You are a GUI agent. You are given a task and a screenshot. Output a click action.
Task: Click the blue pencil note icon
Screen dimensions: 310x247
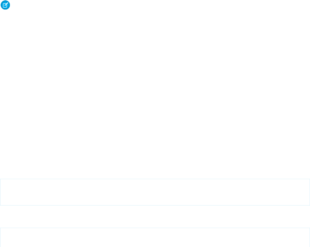pos(5,5)
